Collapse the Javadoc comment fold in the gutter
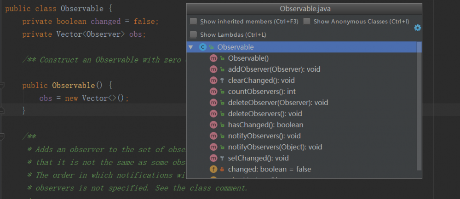The height and width of the screenshot is (199, 460). (x=2, y=136)
